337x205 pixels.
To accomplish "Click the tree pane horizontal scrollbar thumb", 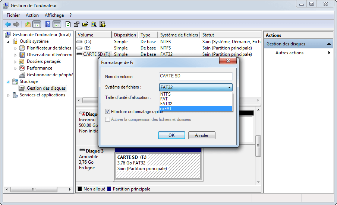I will point(34,189).
